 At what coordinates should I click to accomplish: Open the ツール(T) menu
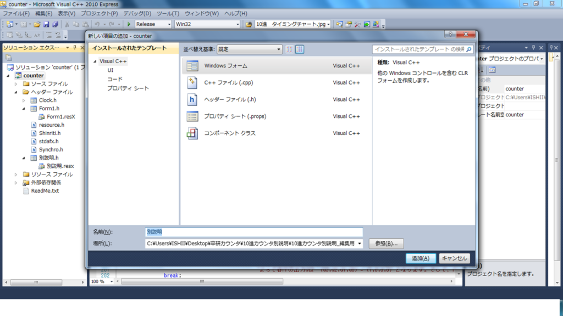(168, 14)
